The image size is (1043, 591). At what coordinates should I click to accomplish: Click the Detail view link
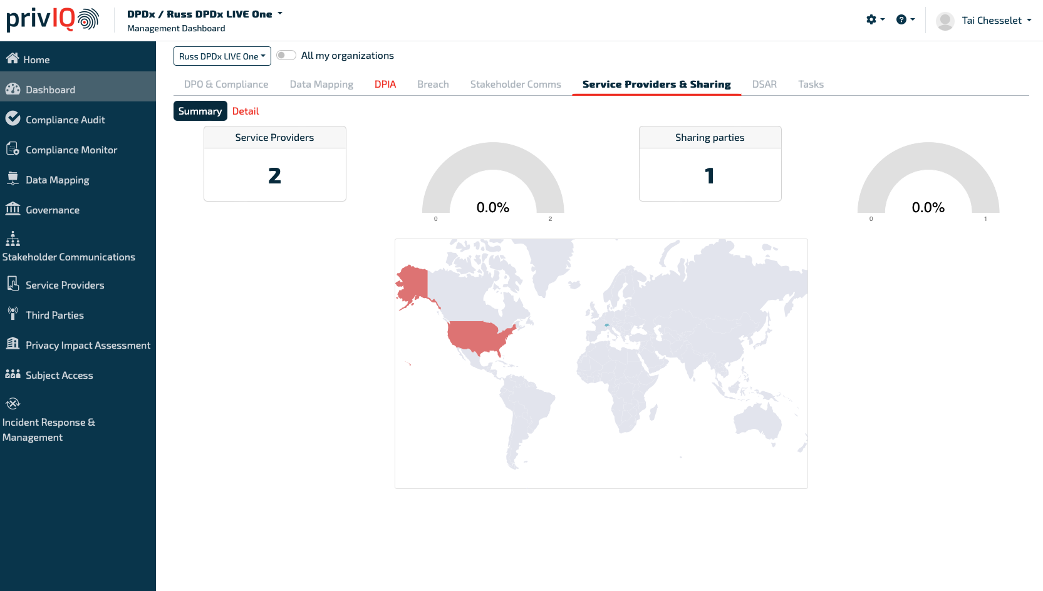[245, 111]
